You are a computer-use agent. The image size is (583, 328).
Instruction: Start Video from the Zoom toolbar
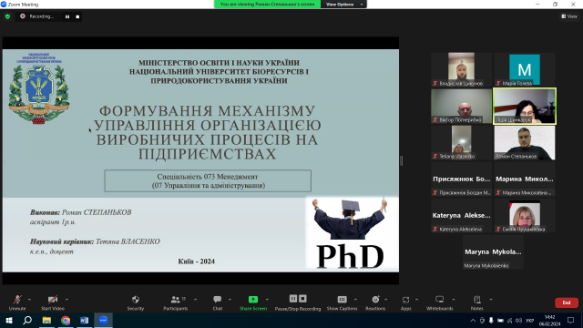(53, 302)
